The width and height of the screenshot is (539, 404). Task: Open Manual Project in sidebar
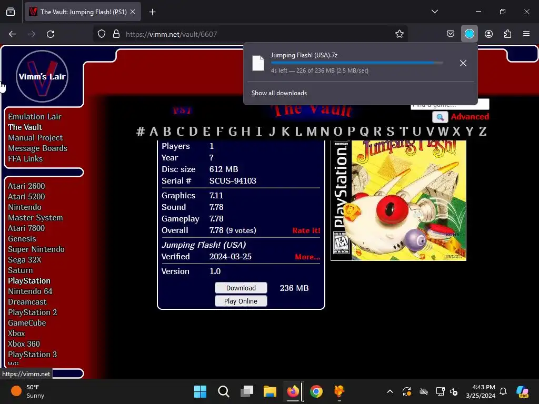[x=35, y=138]
